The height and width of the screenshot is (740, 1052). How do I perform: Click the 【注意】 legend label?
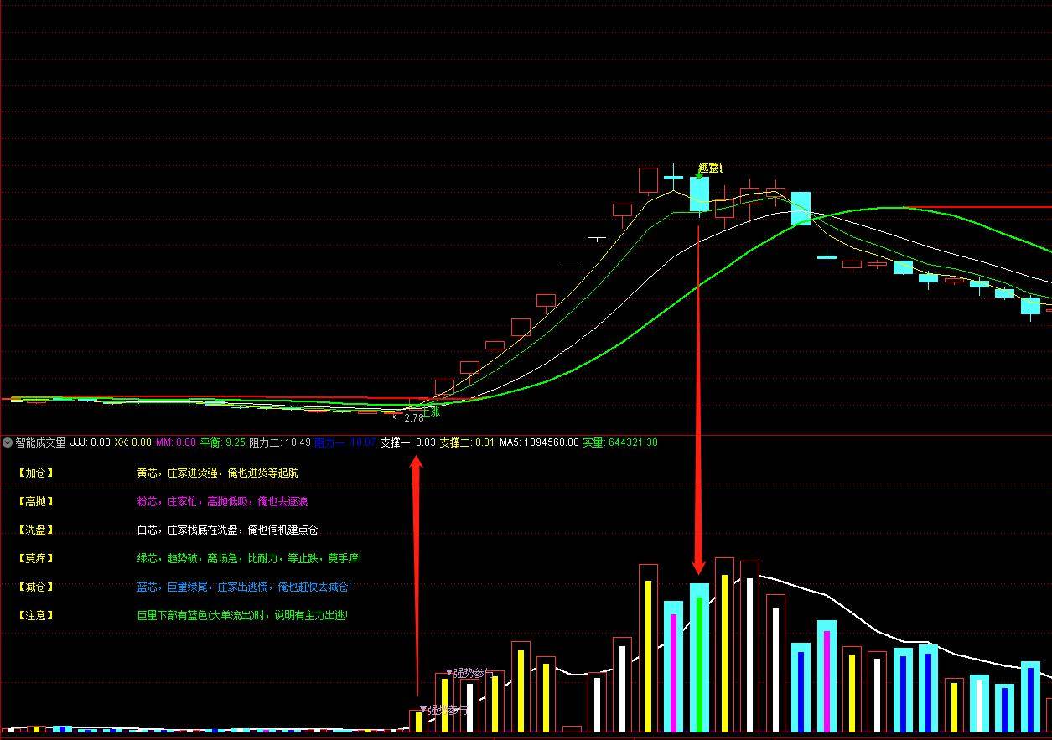tap(36, 615)
